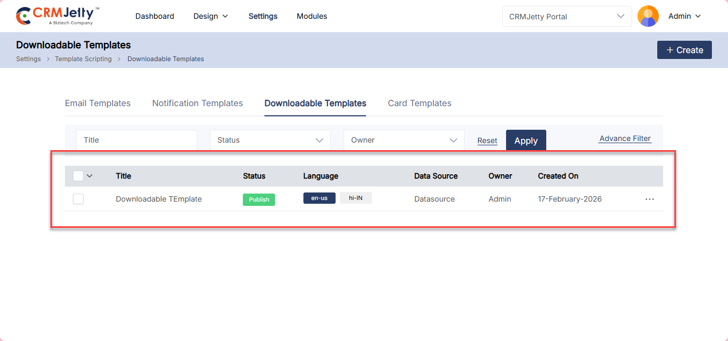Image resolution: width=728 pixels, height=341 pixels.
Task: Select the hi-IN language tag
Action: 356,198
